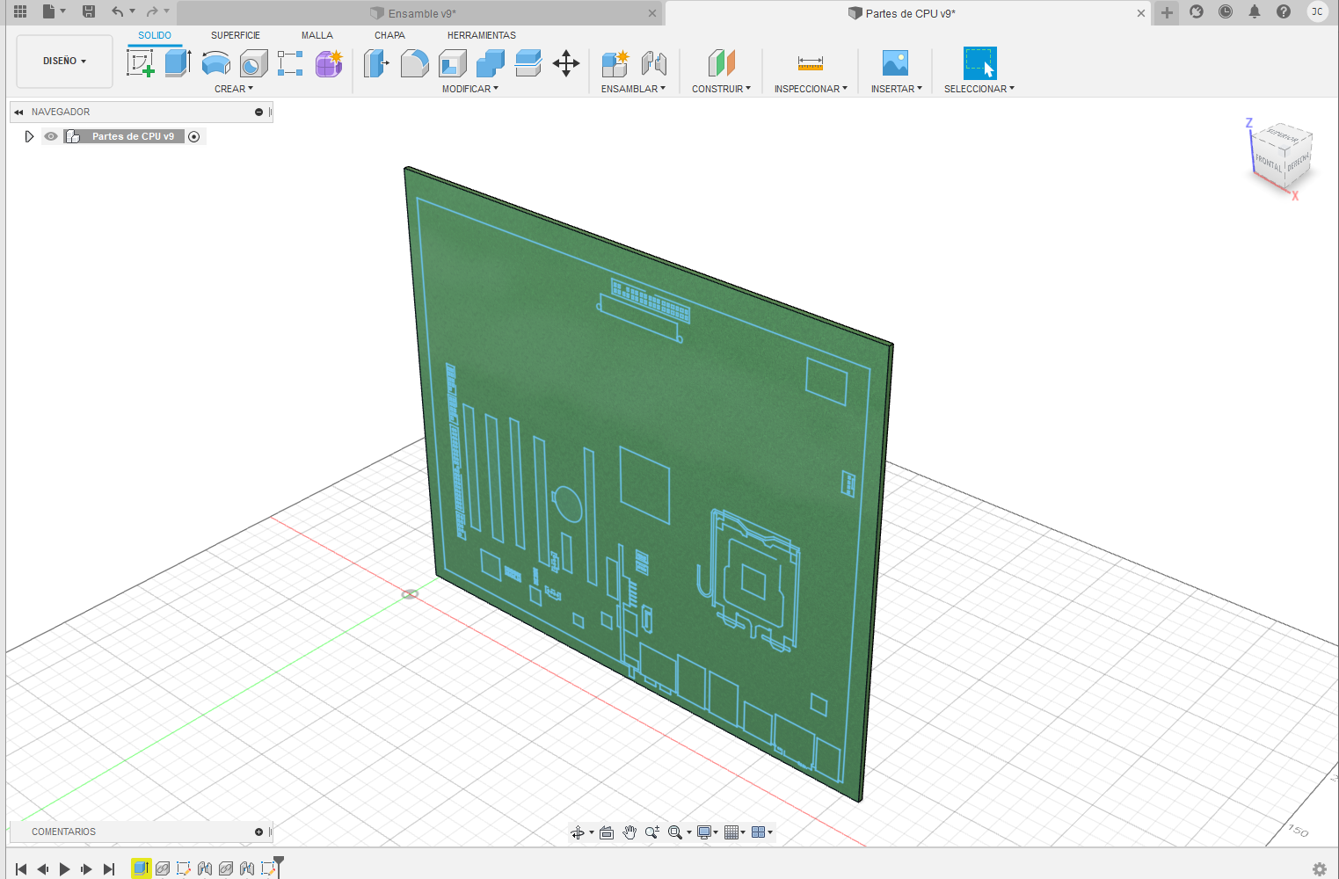Open the Help question mark
This screenshot has width=1339, height=879.
pos(1284,11)
